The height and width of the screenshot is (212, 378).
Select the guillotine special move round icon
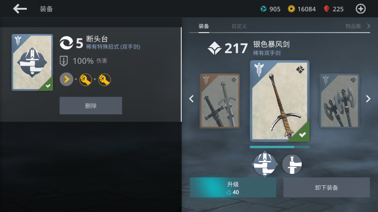pos(265,164)
